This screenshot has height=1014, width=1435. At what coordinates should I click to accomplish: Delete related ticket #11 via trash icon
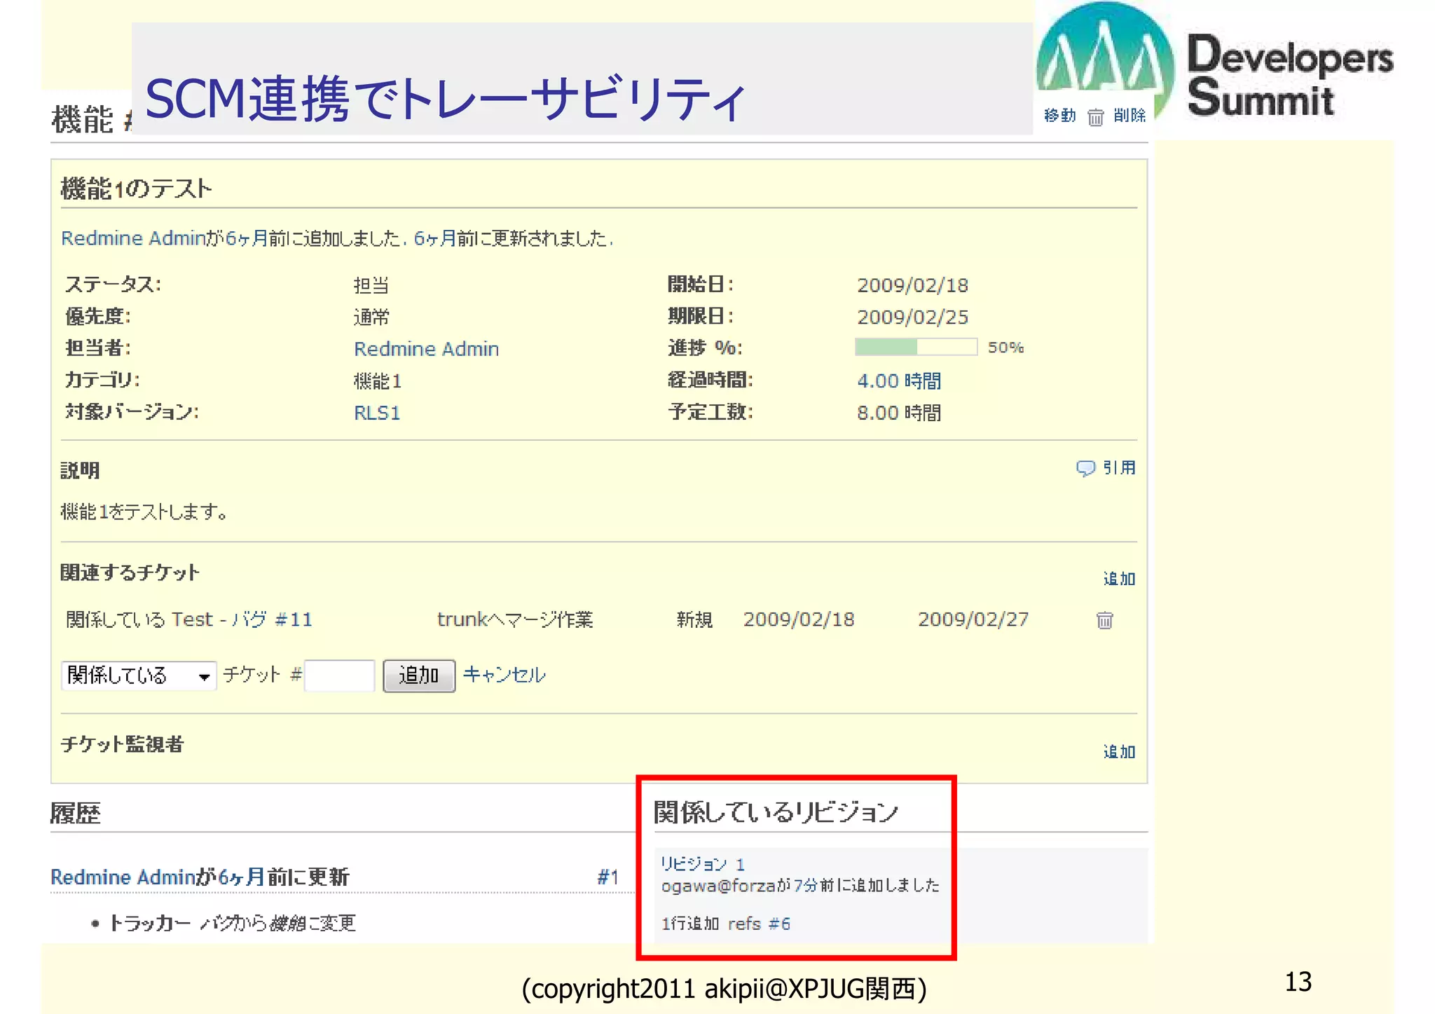[x=1105, y=620]
